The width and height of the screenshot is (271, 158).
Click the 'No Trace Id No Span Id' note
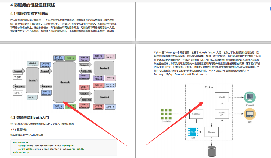point(18,77)
